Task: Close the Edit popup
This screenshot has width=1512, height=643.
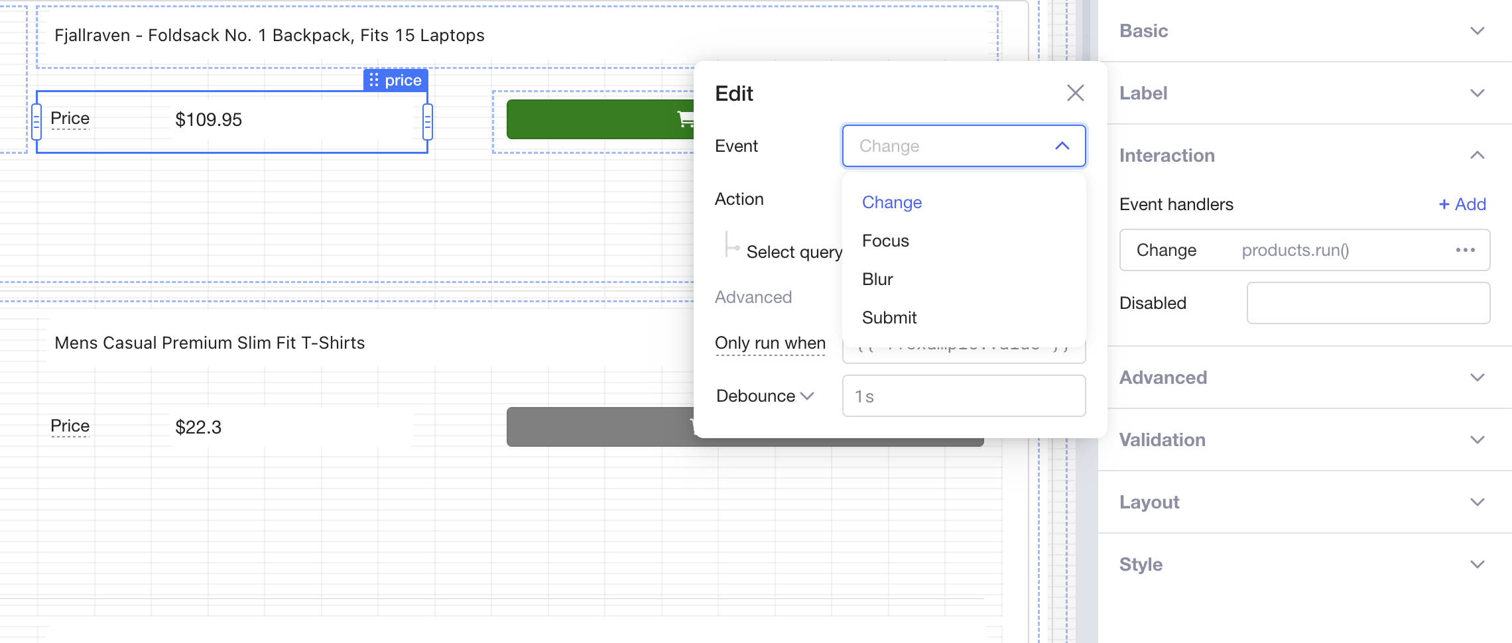Action: (x=1075, y=93)
